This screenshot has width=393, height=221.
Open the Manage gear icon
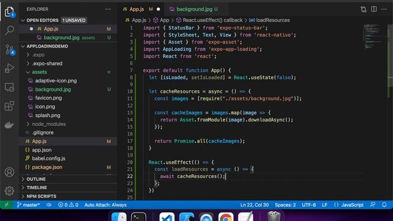[x=9, y=191]
